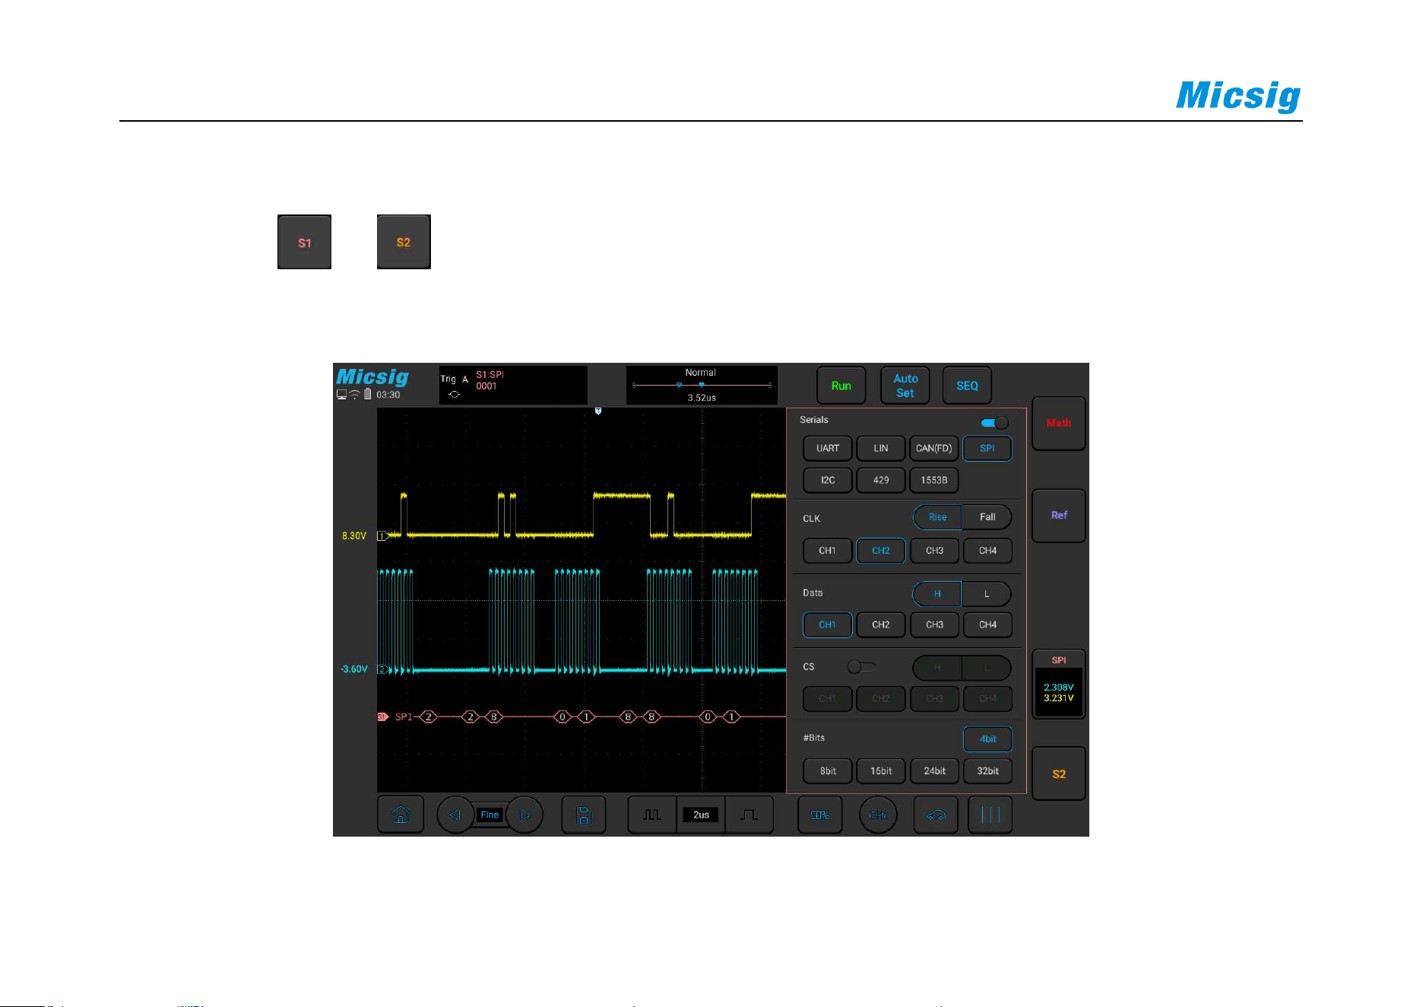This screenshot has width=1423, height=1007.
Task: Click the car automotive mode icon
Action: click(x=936, y=815)
